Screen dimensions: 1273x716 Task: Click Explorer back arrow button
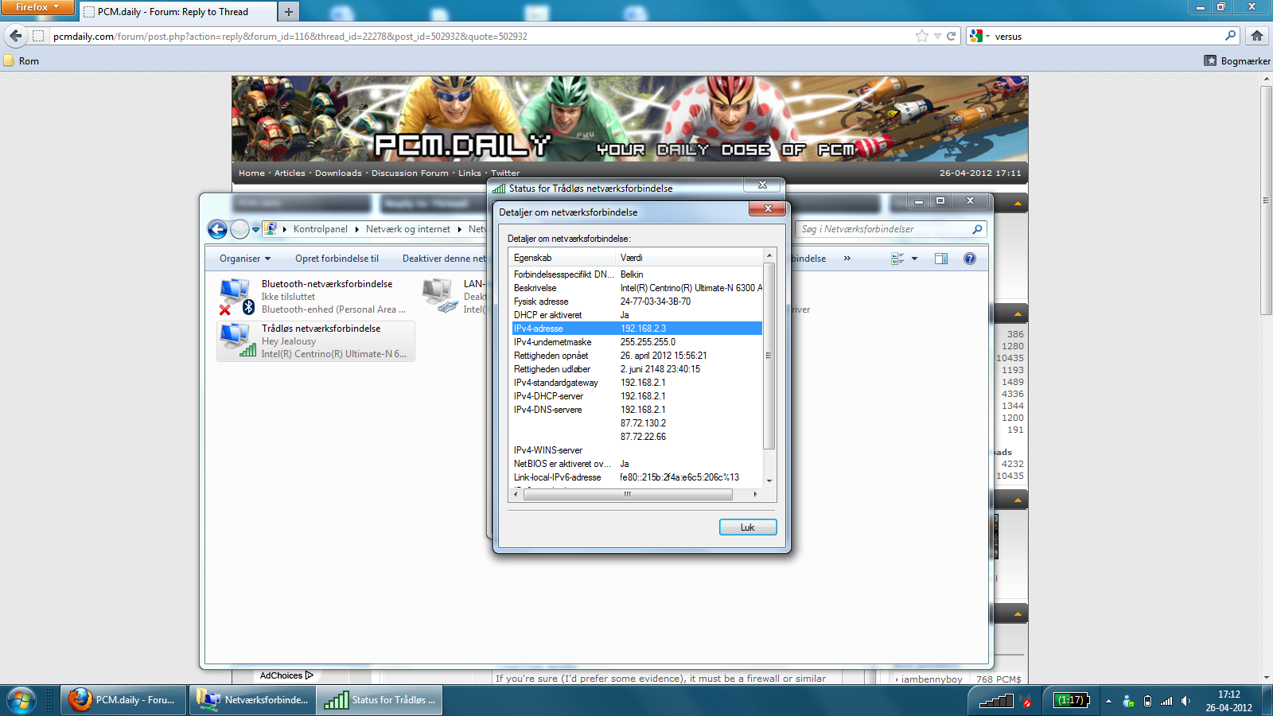pyautogui.click(x=217, y=229)
